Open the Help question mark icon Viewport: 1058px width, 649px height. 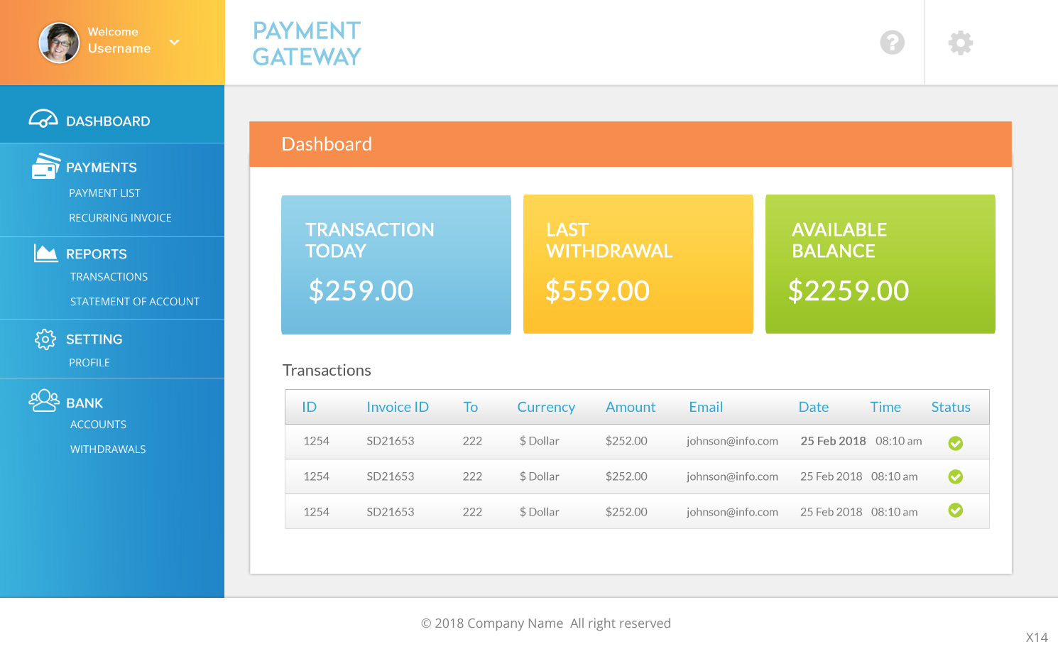(x=892, y=43)
